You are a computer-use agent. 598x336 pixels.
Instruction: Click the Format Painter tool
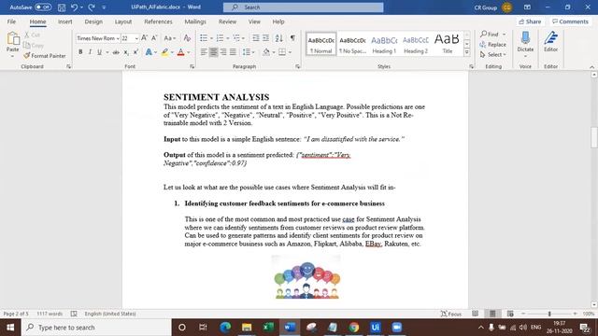pos(45,56)
